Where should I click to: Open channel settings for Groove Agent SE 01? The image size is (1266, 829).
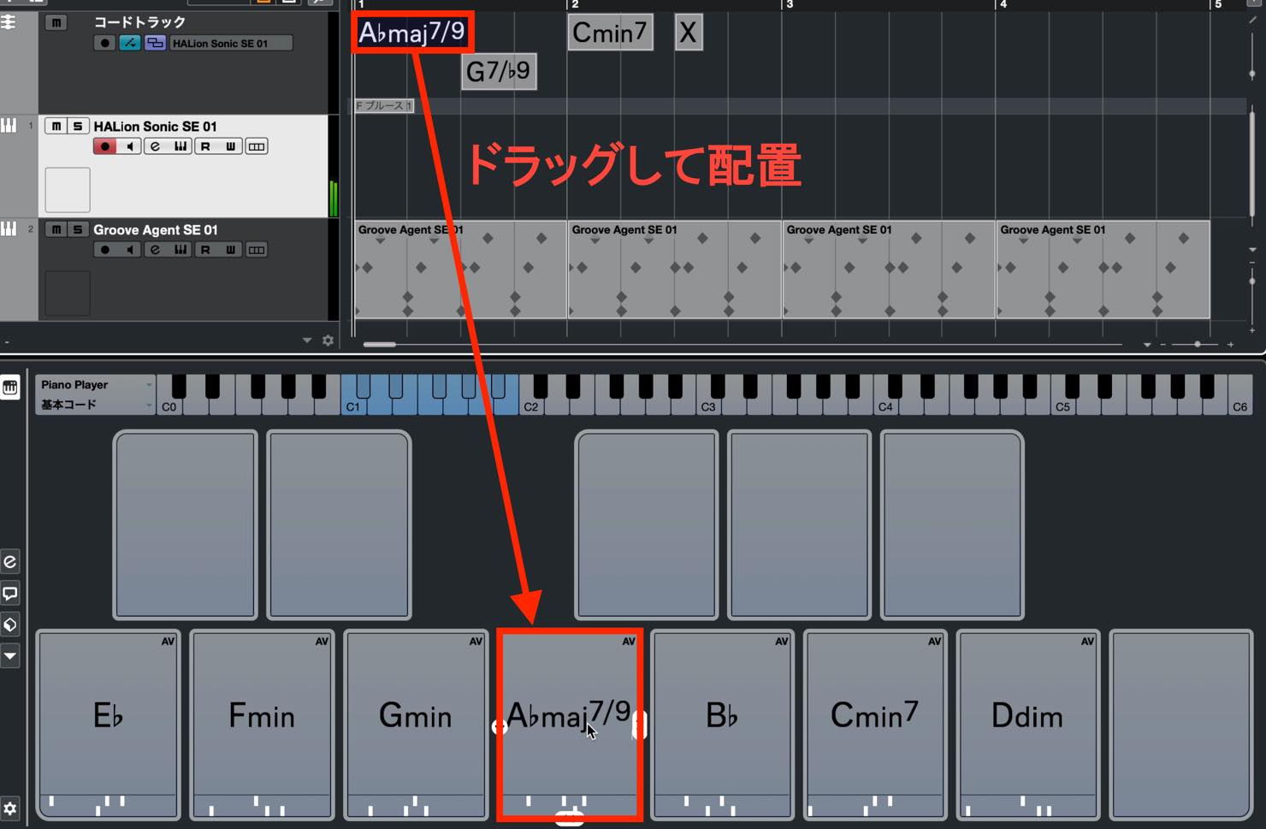tap(155, 250)
